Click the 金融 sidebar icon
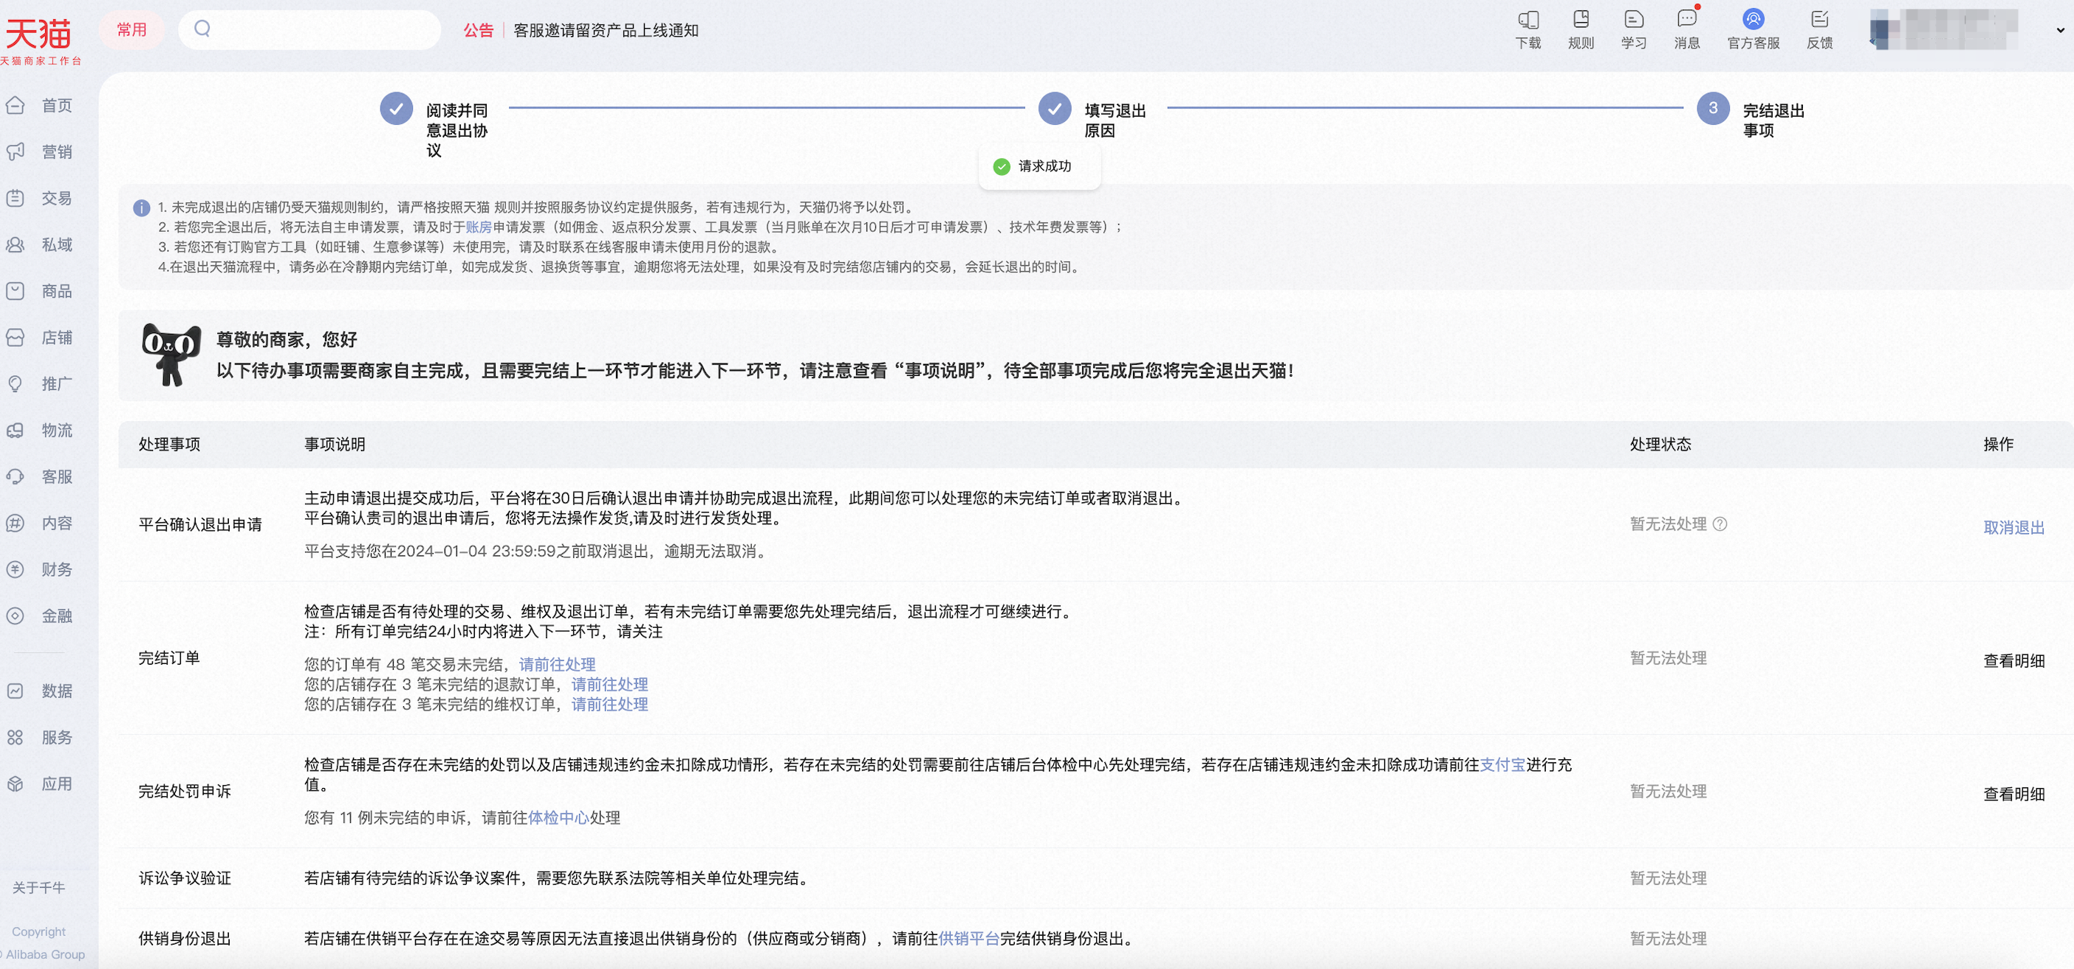 [x=16, y=616]
